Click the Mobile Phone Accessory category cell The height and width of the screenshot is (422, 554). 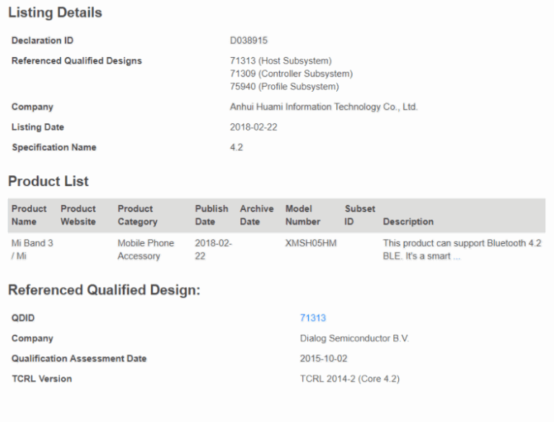146,250
